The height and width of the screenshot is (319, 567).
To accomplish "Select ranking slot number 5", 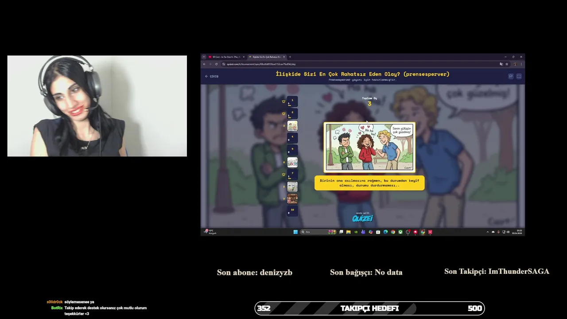I will tap(292, 150).
